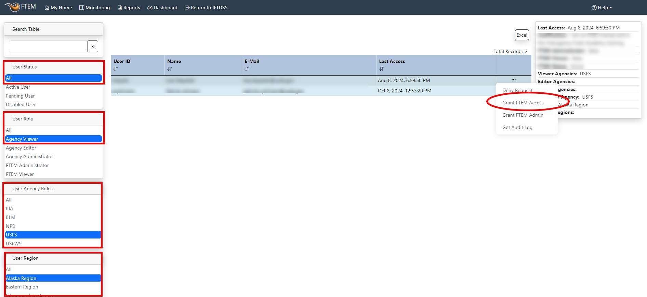The width and height of the screenshot is (647, 297).
Task: Filter by Eastern Region
Action: [53, 287]
